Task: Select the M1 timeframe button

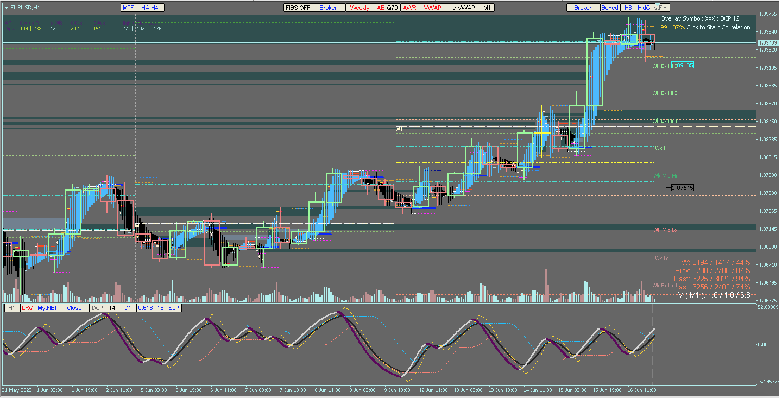Action: point(487,8)
